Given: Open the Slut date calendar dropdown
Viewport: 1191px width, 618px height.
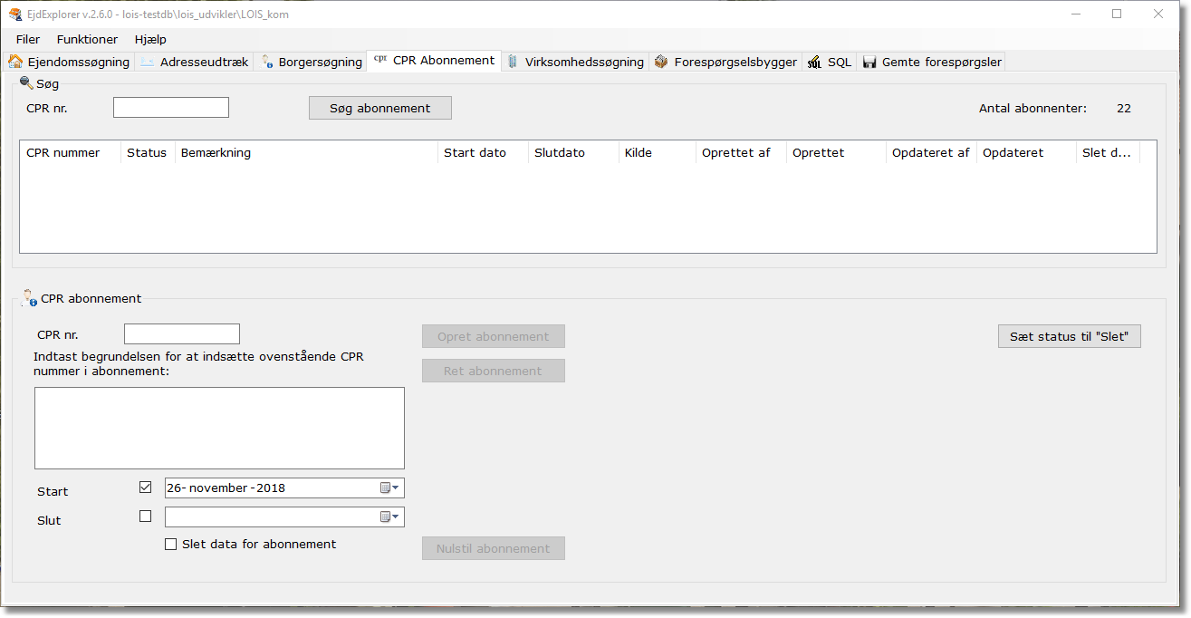Looking at the screenshot, I should [x=389, y=517].
